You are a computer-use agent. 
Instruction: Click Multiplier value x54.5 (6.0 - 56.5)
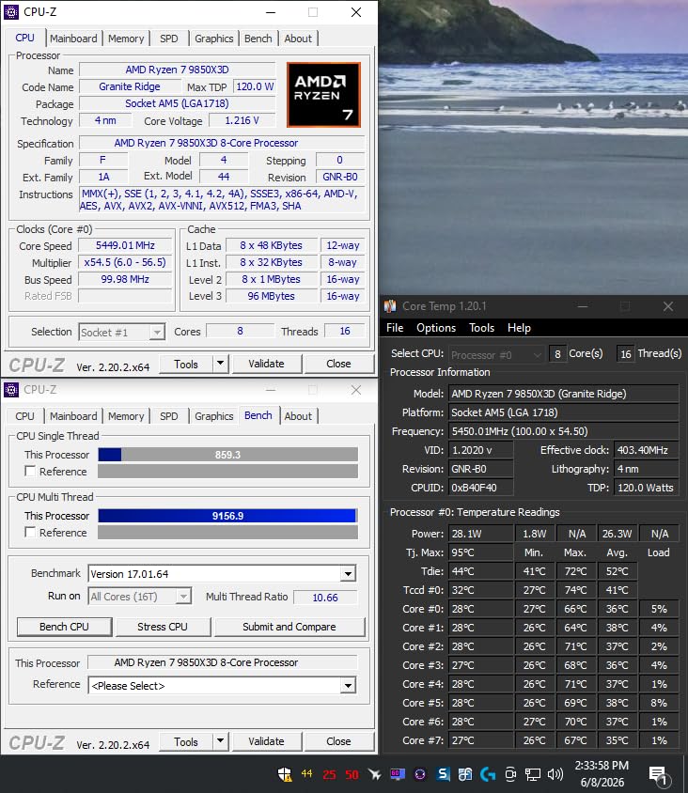point(125,262)
